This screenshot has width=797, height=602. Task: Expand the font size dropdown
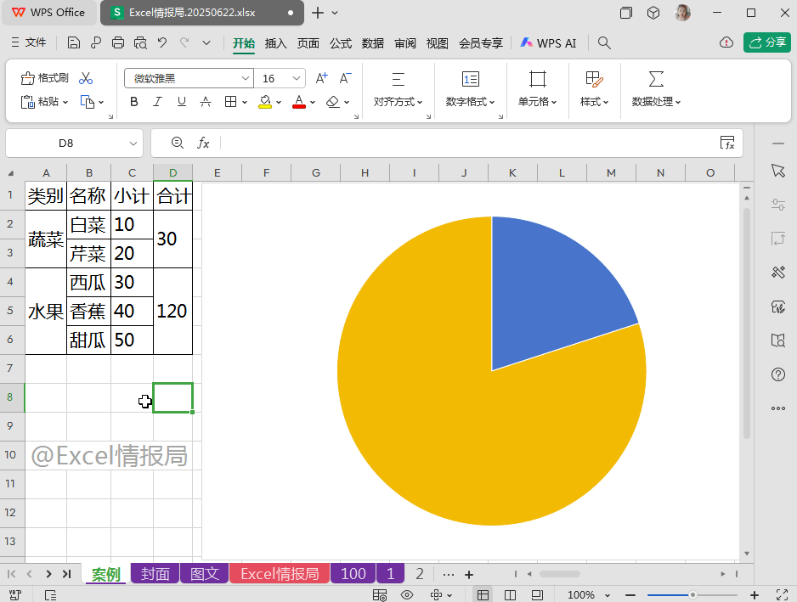tap(297, 77)
